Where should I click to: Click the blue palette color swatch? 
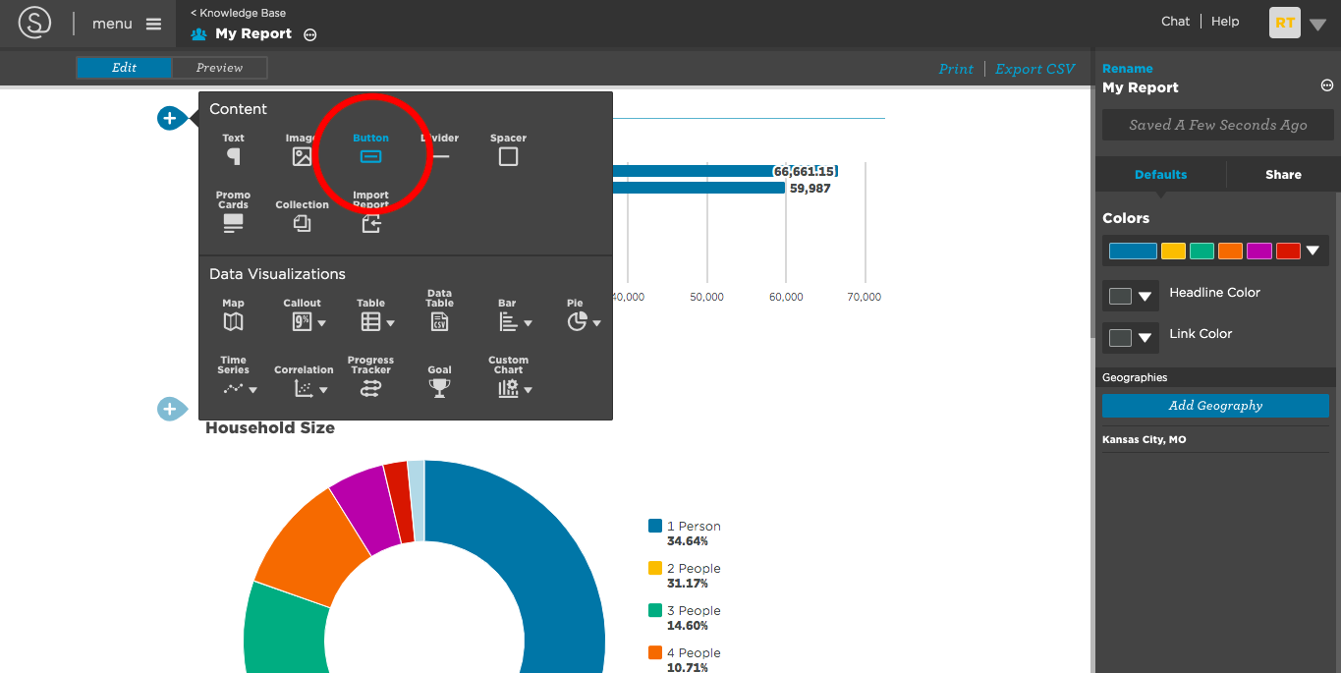click(1133, 251)
